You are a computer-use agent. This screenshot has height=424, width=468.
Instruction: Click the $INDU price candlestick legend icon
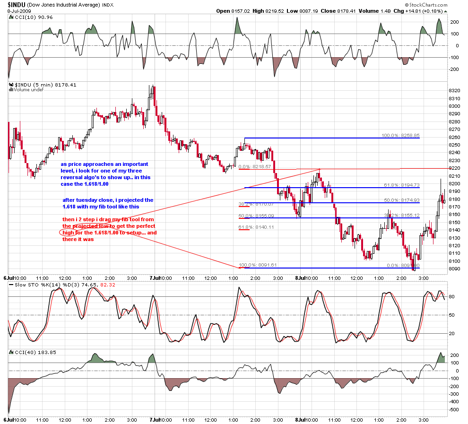(x=11, y=85)
